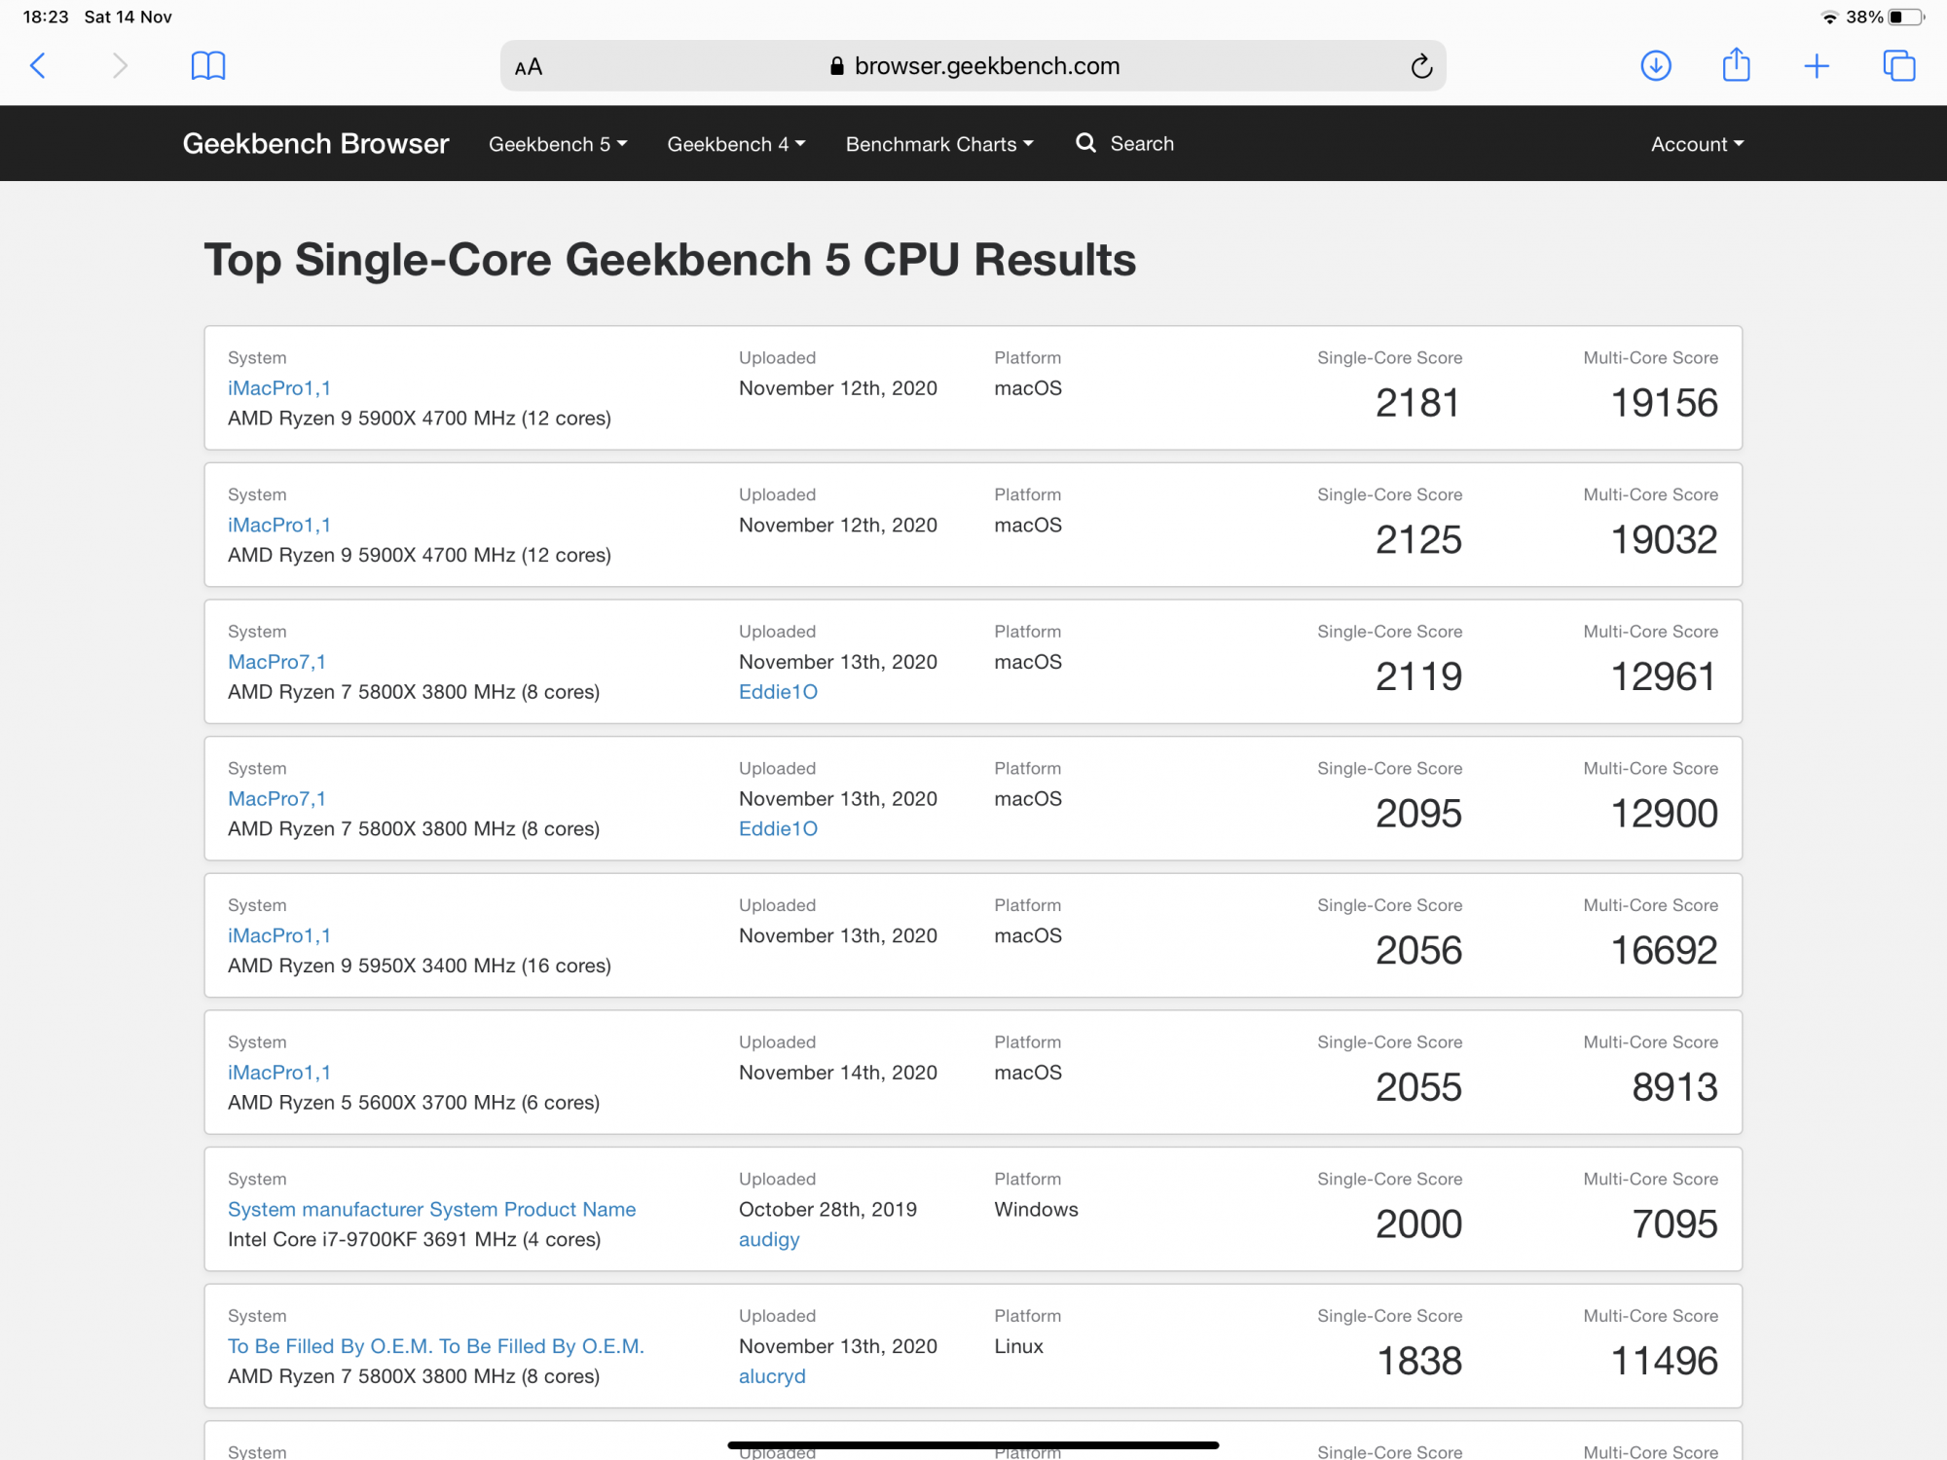The width and height of the screenshot is (1947, 1460).
Task: Open Eddie1O profile in score 2119 row
Action: (x=778, y=692)
